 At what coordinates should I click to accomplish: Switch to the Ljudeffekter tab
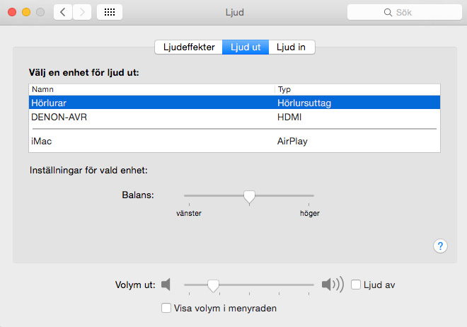click(x=188, y=47)
